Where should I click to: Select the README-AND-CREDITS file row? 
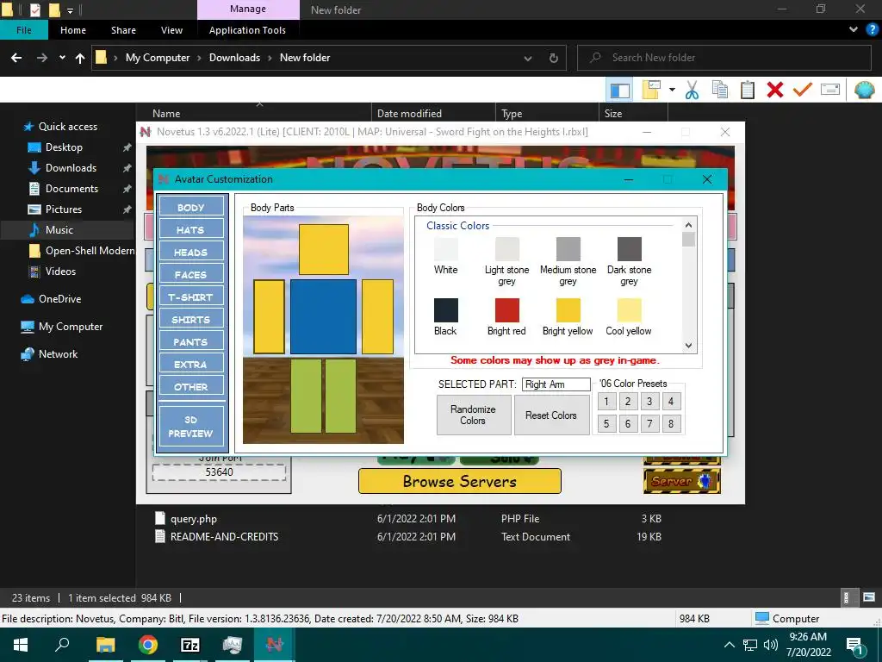point(407,536)
